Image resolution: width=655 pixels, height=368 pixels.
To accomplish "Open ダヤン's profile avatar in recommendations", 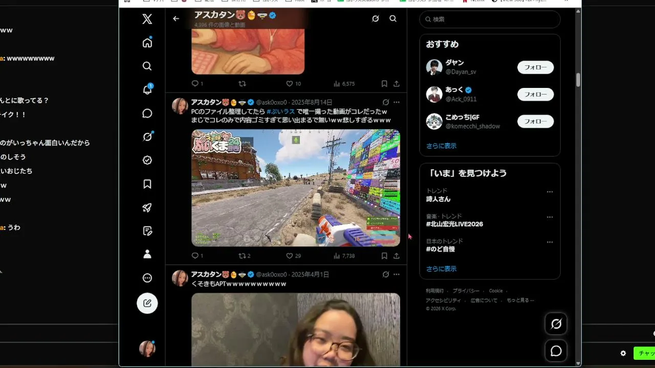I will pyautogui.click(x=434, y=67).
